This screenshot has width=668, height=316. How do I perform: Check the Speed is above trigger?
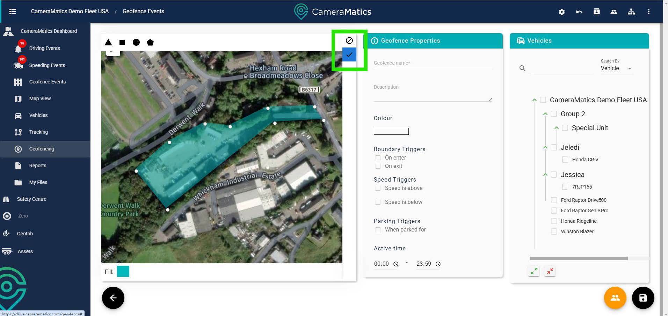point(378,188)
